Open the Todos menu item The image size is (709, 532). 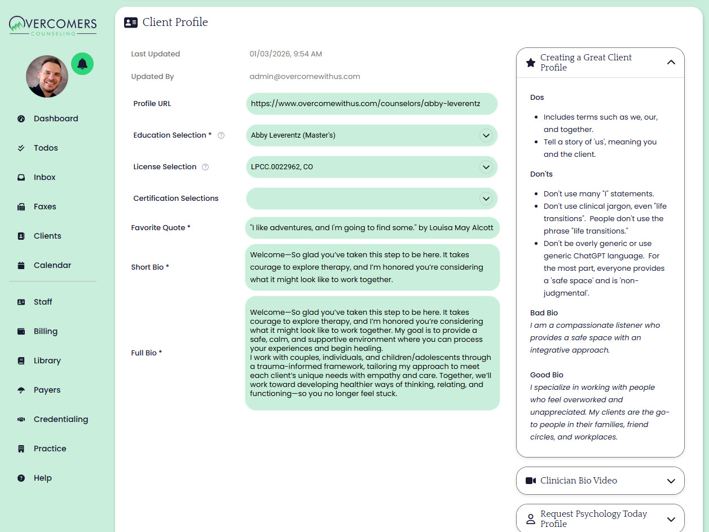(x=46, y=148)
